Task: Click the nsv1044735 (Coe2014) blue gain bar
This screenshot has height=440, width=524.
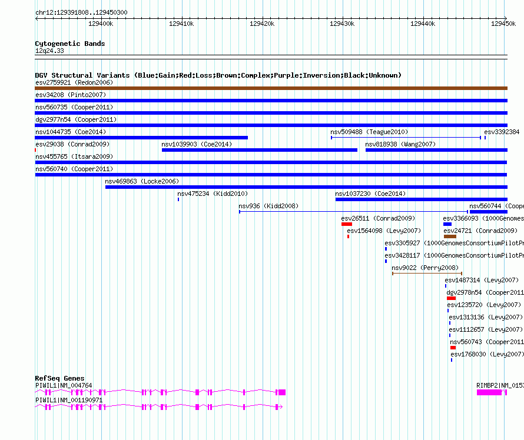Action: (141, 138)
